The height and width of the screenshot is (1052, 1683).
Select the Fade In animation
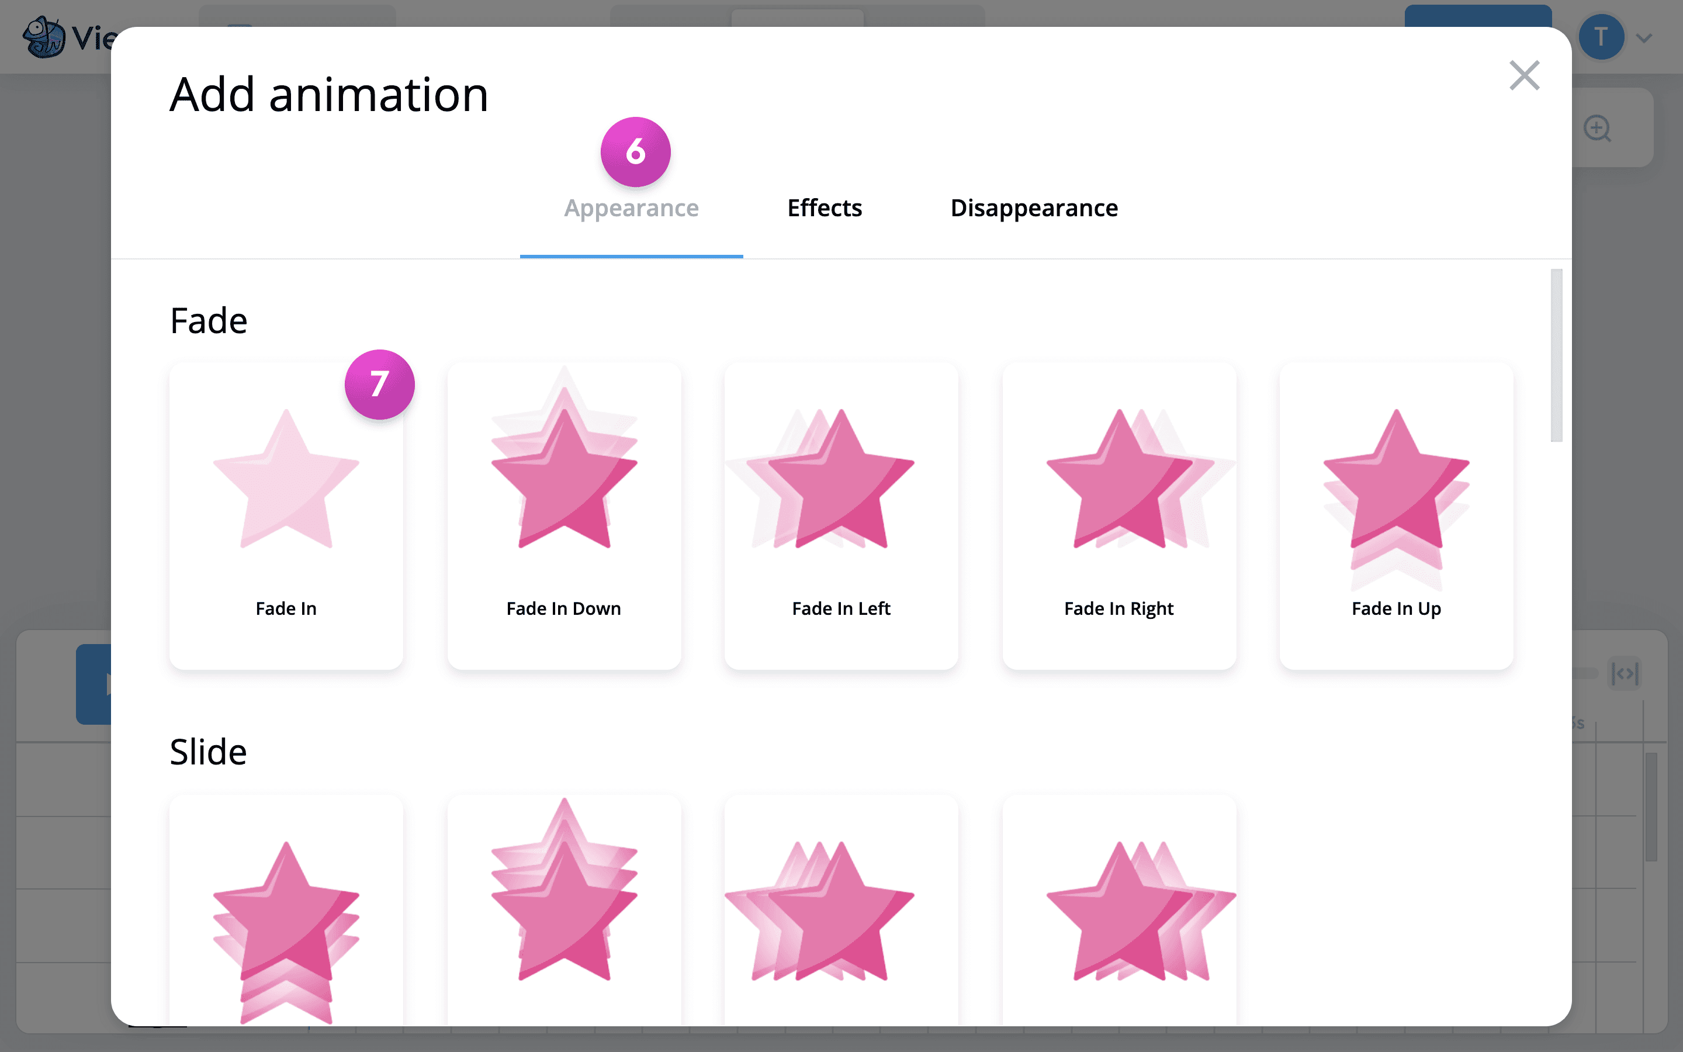286,515
